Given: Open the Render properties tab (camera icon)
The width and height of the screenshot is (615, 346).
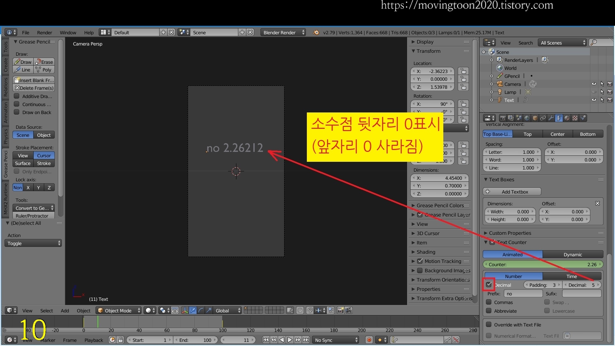Looking at the screenshot, I should [x=503, y=118].
